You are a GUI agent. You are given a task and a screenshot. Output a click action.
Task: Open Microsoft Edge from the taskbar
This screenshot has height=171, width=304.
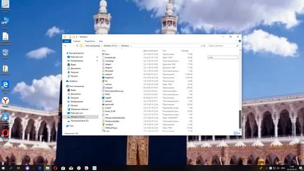40,168
